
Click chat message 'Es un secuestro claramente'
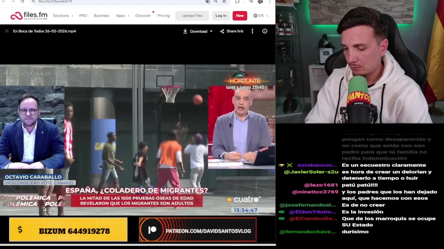[384, 165]
